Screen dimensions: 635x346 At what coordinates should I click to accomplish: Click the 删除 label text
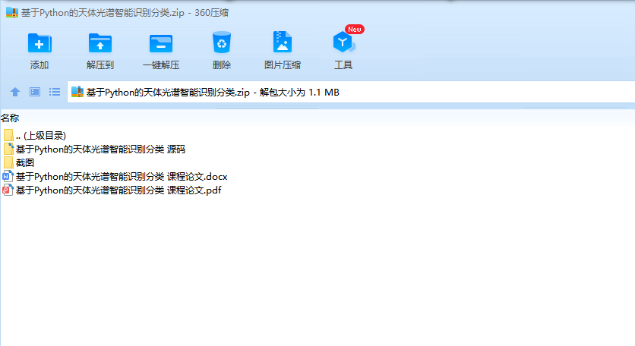click(222, 65)
